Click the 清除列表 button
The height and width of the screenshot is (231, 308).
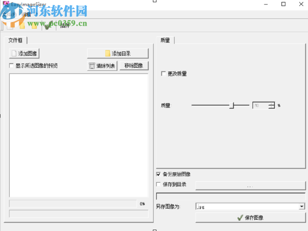click(102, 66)
